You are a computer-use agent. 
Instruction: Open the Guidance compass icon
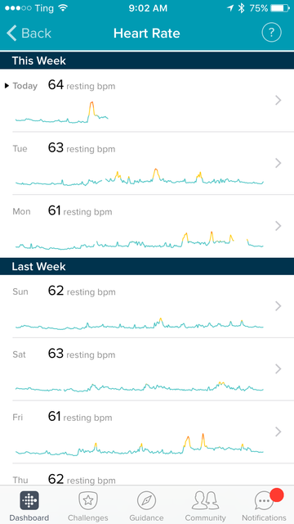click(147, 500)
